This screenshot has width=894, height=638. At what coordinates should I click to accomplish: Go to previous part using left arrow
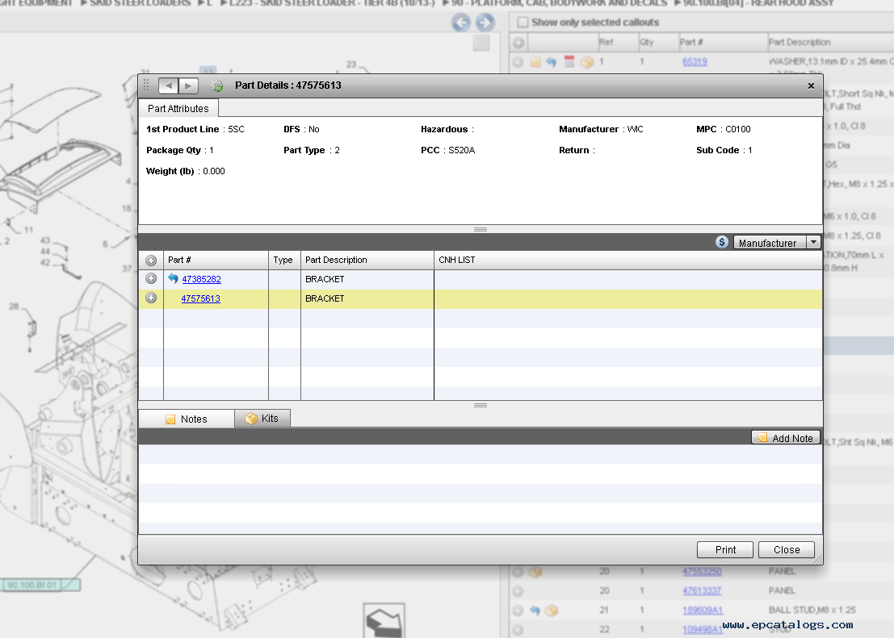pyautogui.click(x=168, y=85)
